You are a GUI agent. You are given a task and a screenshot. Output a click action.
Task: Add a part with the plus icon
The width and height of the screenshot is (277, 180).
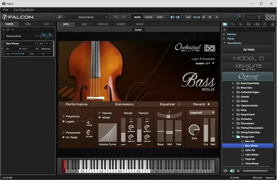coord(8,29)
